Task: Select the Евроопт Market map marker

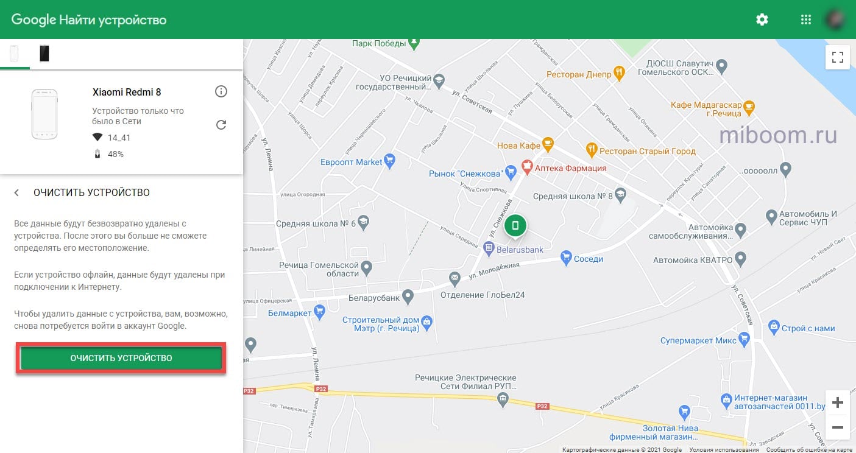Action: (x=390, y=162)
